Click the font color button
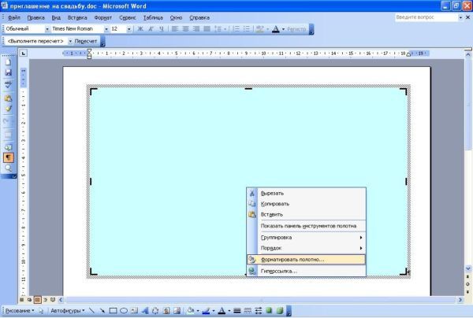 pyautogui.click(x=222, y=311)
